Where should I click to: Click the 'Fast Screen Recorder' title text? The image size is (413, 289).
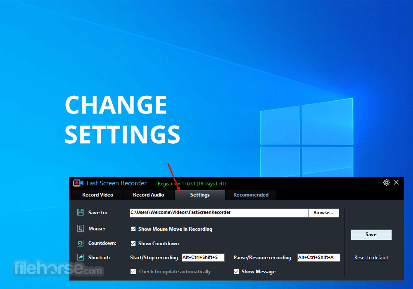tap(117, 183)
